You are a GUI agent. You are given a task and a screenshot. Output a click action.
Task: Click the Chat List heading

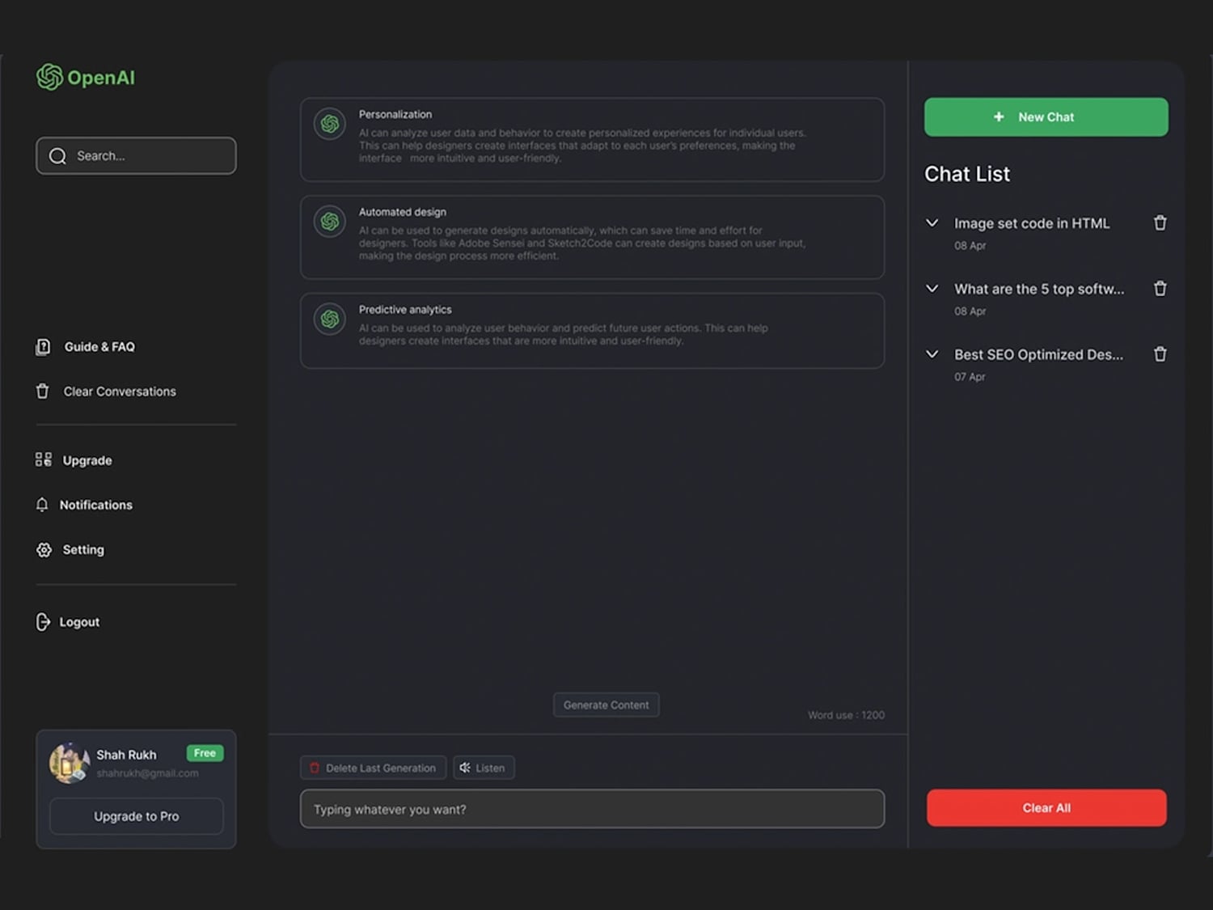pos(967,174)
